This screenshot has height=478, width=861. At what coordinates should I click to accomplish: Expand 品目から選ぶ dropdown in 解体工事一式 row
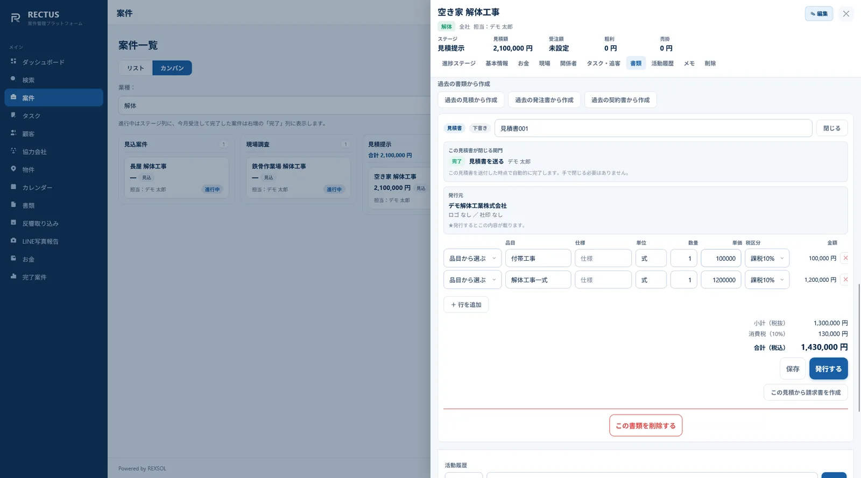(472, 280)
